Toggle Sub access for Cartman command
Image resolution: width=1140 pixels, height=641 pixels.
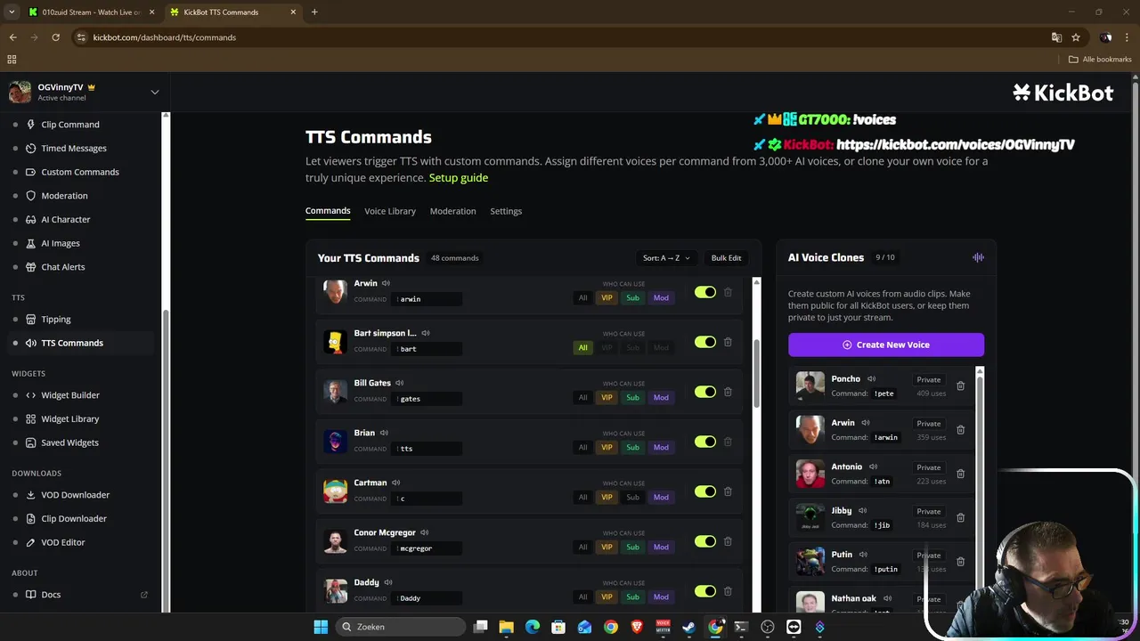(x=632, y=498)
